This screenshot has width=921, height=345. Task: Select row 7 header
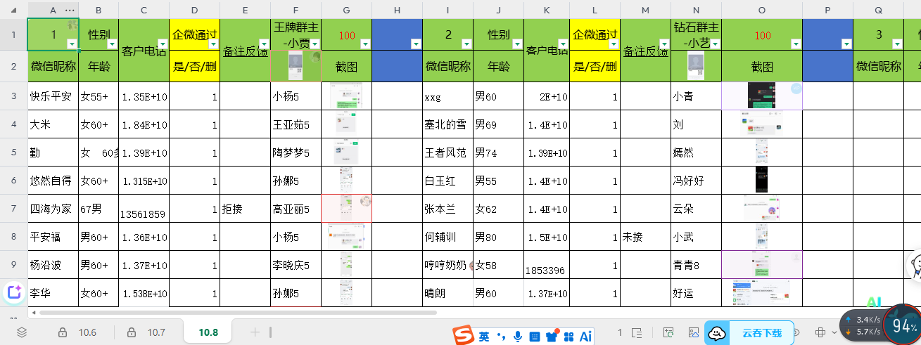[13, 209]
